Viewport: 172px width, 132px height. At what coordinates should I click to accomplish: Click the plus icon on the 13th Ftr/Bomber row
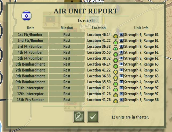tap(115, 101)
